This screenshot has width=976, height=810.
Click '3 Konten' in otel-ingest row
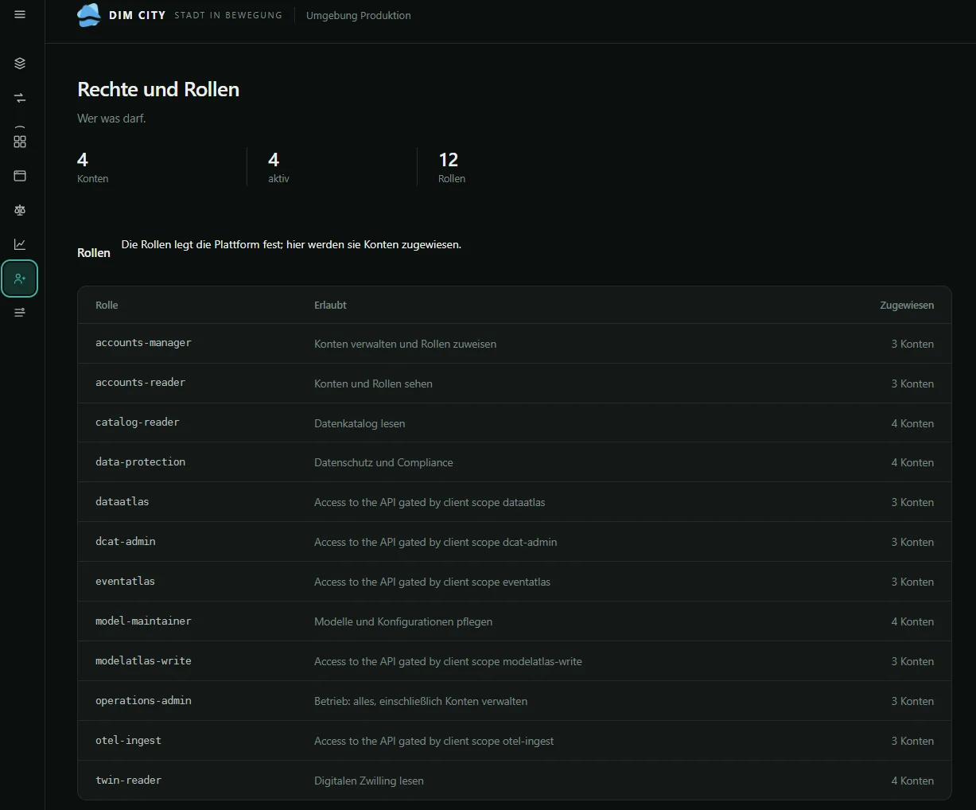[x=912, y=742]
